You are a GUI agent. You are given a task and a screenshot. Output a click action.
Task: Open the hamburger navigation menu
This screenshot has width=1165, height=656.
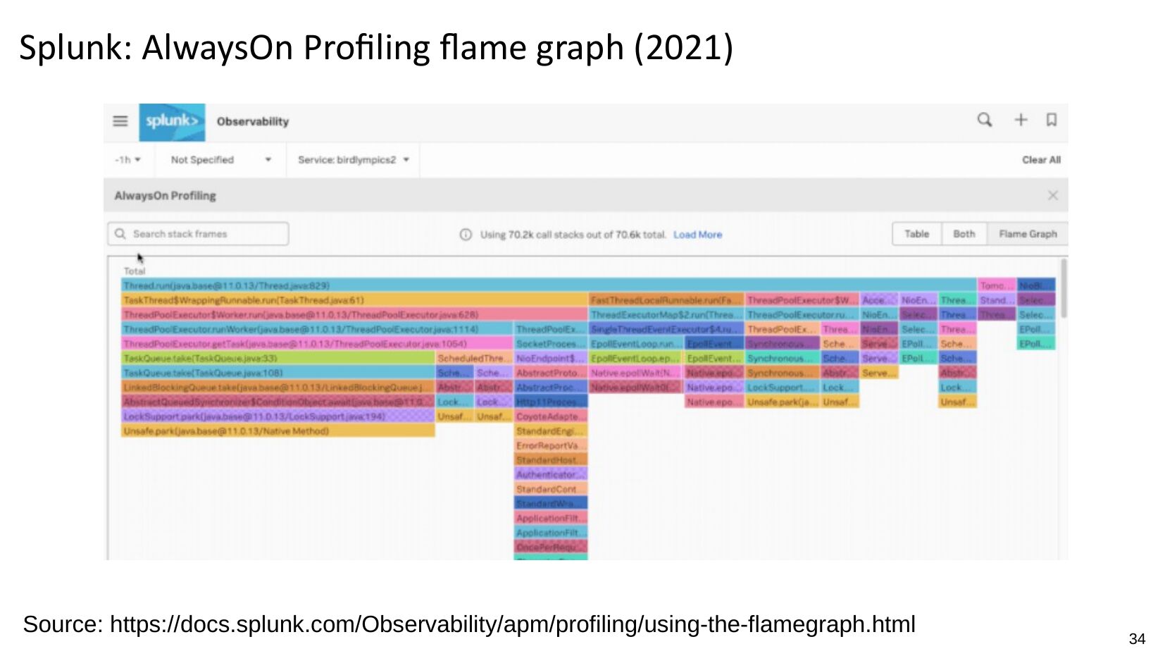click(120, 121)
